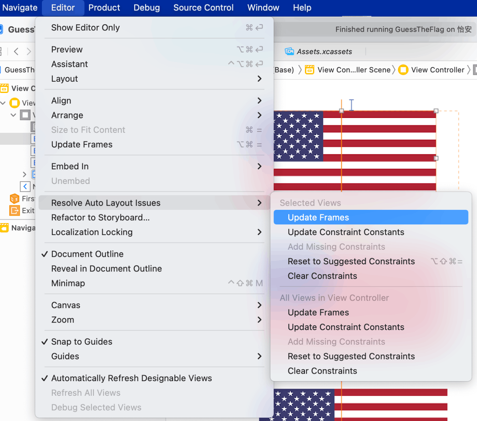
Task: Open the Product menu
Action: [x=104, y=7]
